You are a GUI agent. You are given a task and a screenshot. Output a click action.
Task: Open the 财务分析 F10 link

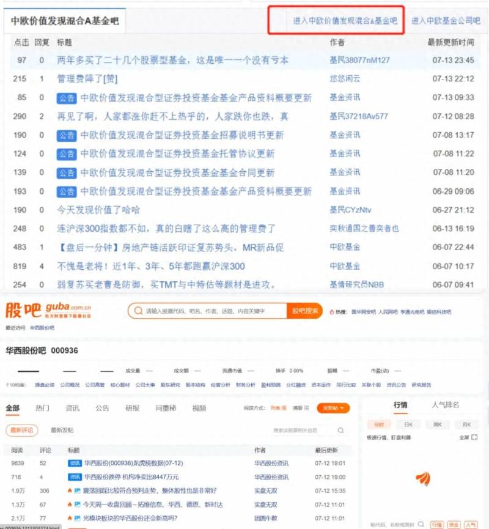tap(246, 385)
